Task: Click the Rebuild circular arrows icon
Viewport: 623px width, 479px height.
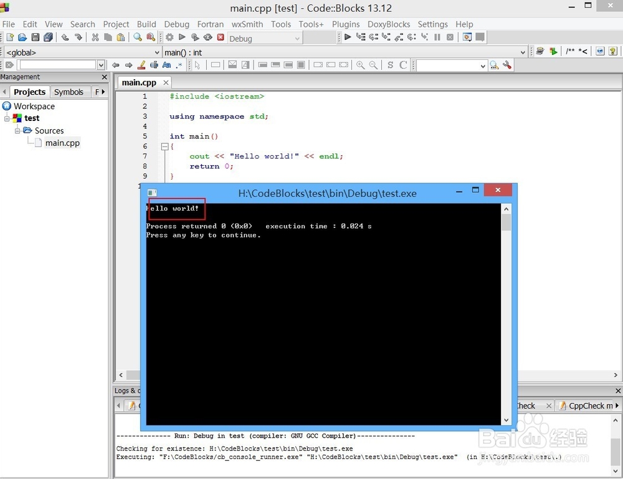Action: tap(208, 37)
